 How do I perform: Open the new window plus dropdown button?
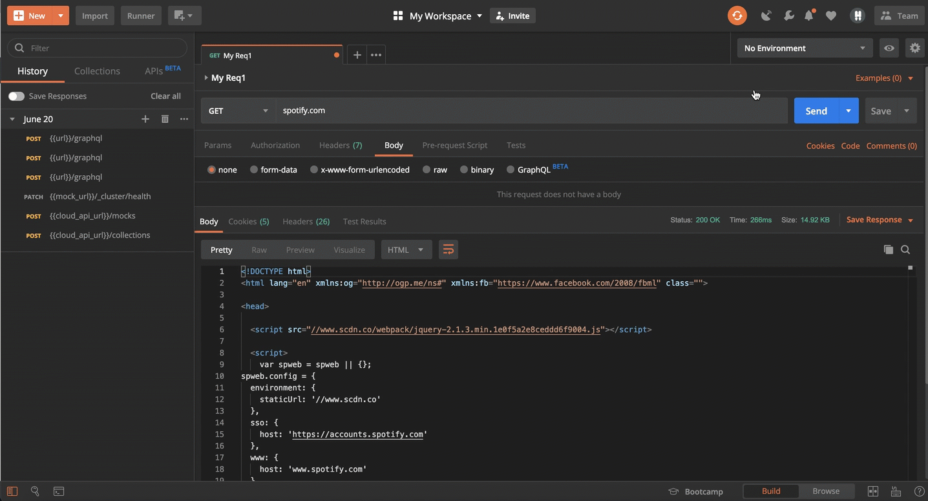pos(184,16)
